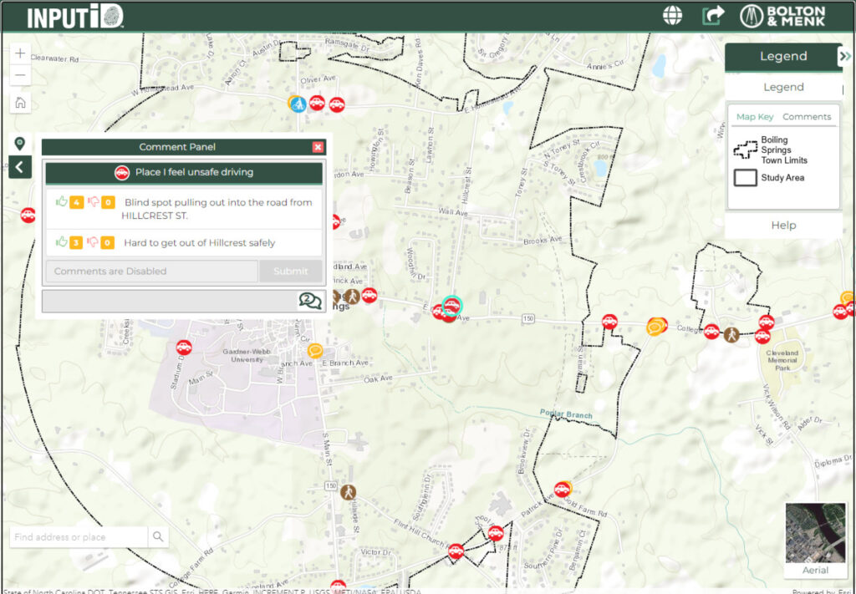Select the orange comment marker near Branch Ave

tap(315, 351)
